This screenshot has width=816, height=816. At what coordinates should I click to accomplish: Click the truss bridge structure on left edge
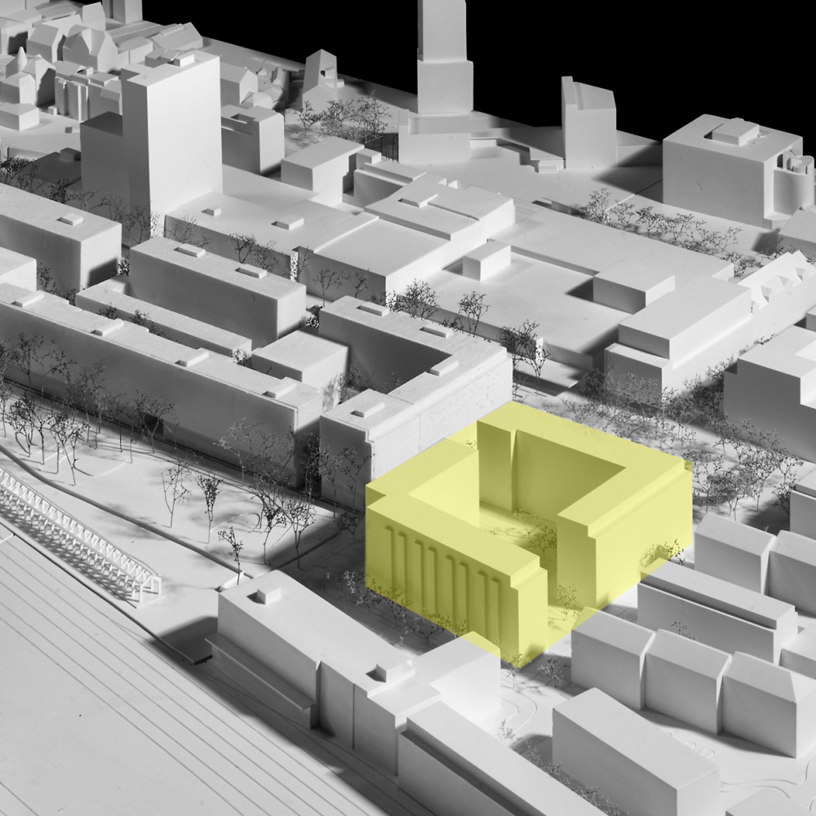click(x=73, y=522)
